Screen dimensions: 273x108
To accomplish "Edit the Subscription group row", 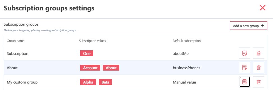I will (244, 53).
